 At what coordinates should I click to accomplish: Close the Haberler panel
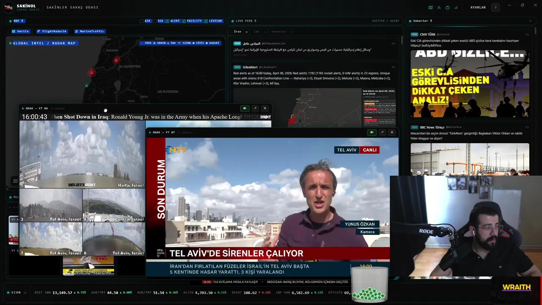point(530,21)
